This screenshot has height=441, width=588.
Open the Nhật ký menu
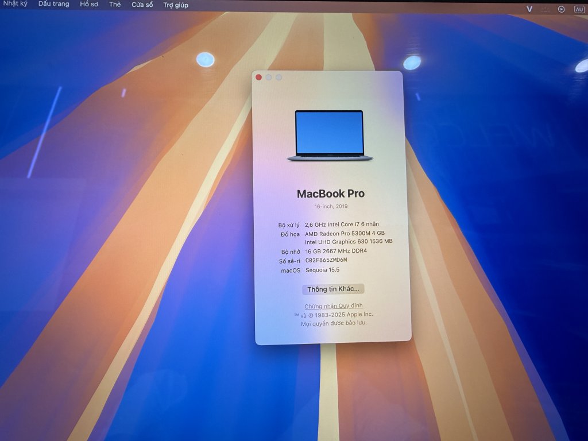pos(15,3)
